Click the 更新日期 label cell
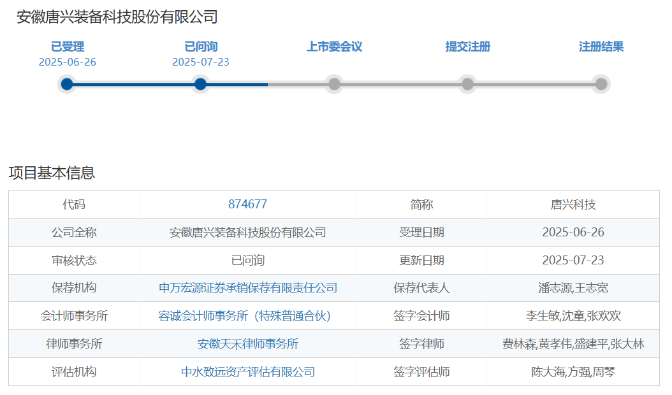 [421, 260]
